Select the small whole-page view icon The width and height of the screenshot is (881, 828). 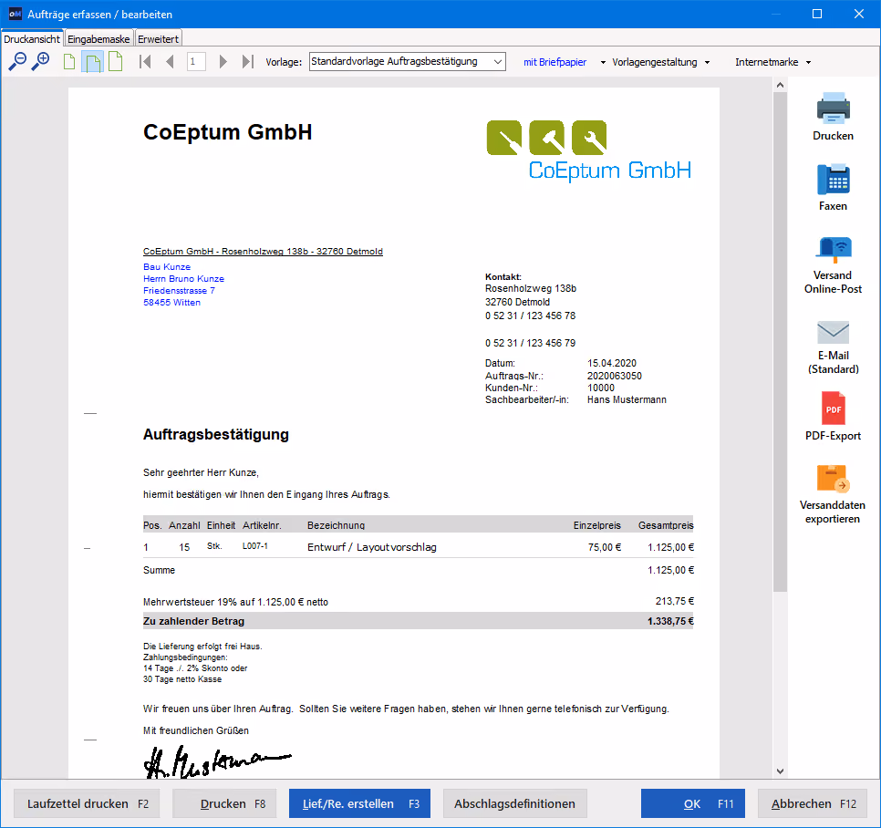[x=69, y=62]
